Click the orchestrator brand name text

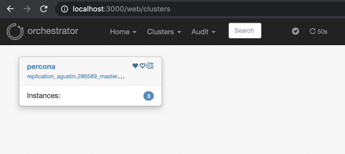(53, 31)
